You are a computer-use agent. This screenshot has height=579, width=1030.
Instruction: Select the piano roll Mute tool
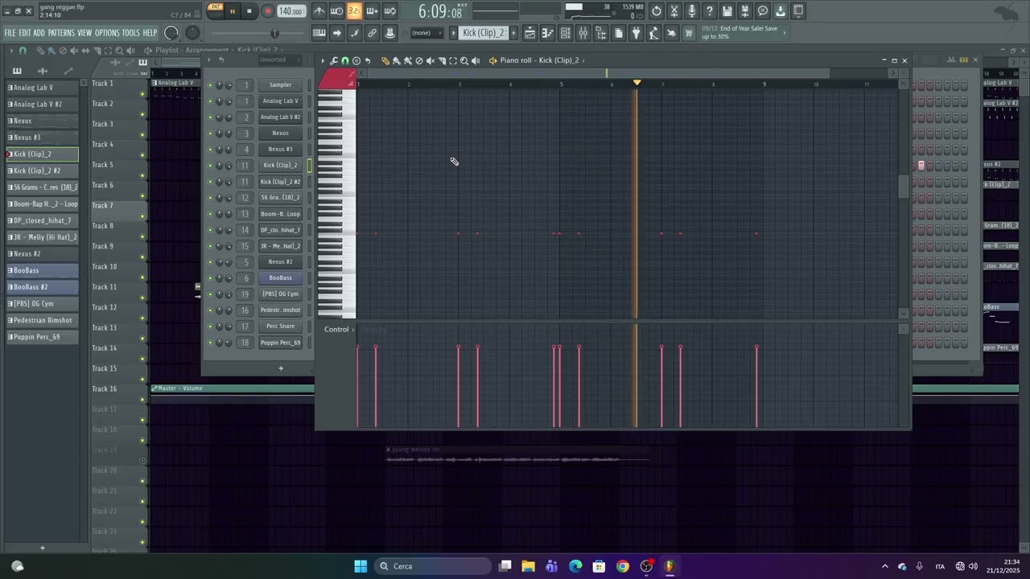click(431, 60)
